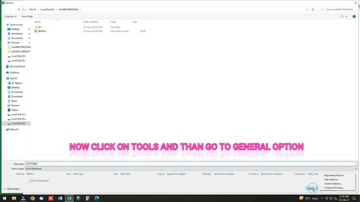
Task: Click the Forward navigation arrow
Action: click(11, 10)
